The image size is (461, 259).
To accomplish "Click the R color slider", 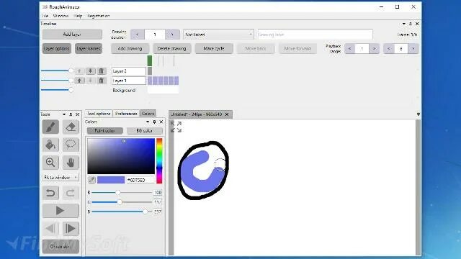I will click(x=122, y=193).
